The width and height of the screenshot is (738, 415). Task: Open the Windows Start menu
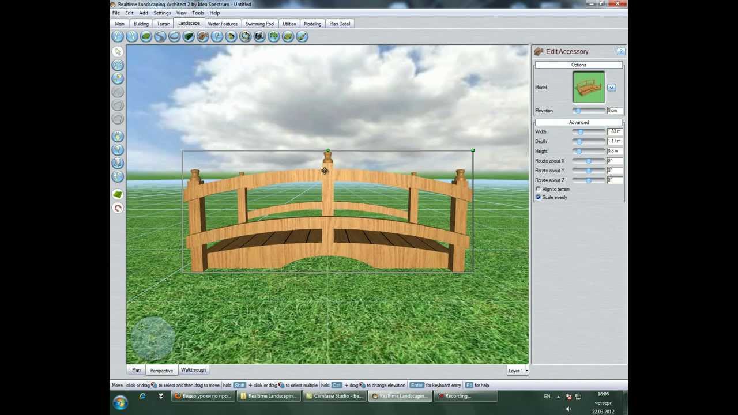[x=120, y=402]
